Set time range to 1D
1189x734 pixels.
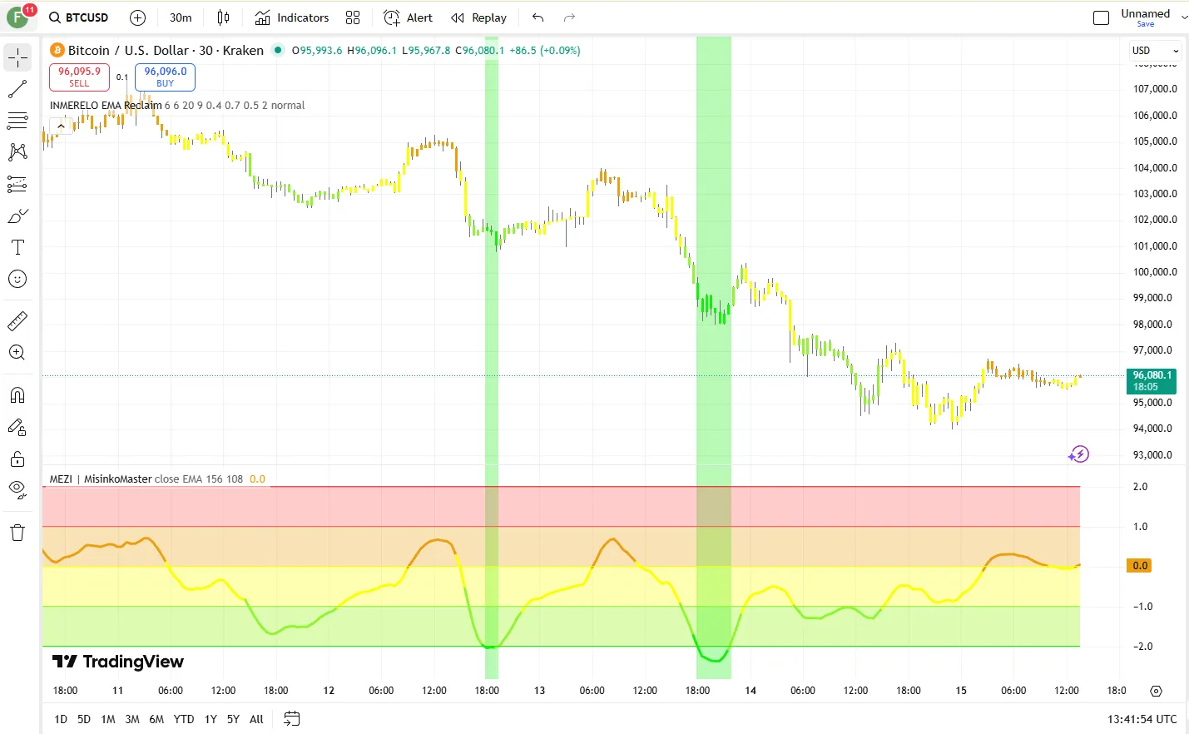coord(61,719)
